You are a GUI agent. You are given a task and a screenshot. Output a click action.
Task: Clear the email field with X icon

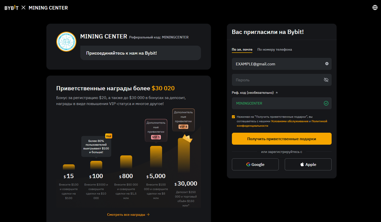[327, 64]
